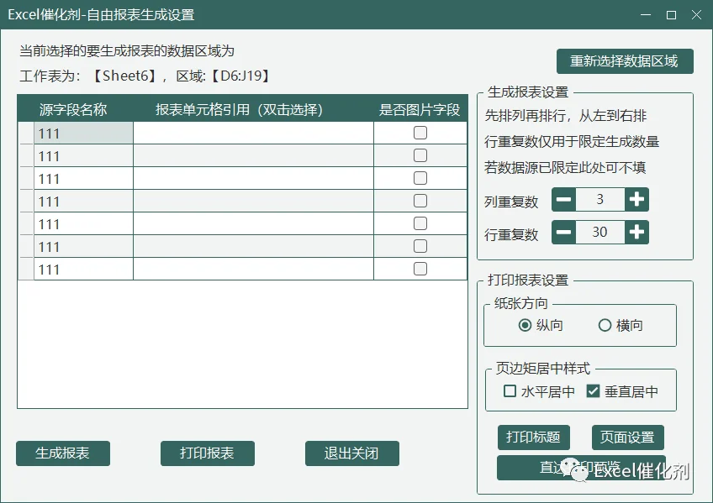Click seventh row 报表单元格引用 cell
This screenshot has width=713, height=503.
click(x=254, y=270)
